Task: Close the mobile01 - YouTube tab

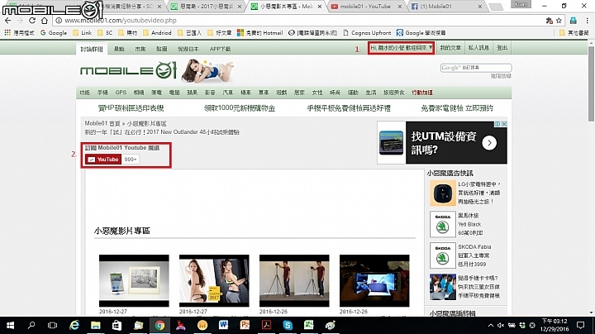Action: [x=400, y=7]
